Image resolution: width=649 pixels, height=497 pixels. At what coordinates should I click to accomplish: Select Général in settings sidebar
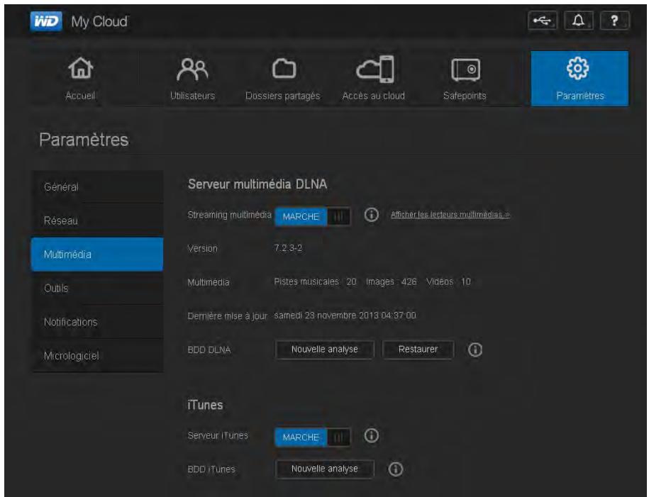pos(97,187)
